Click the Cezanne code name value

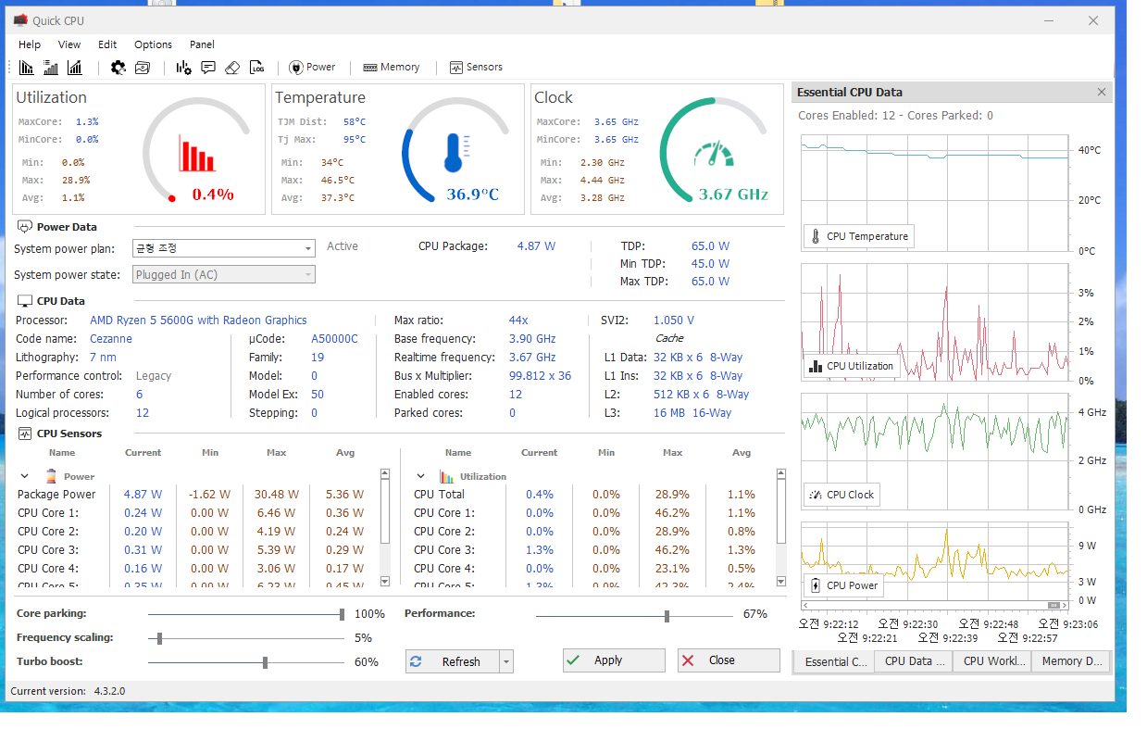[x=111, y=339]
